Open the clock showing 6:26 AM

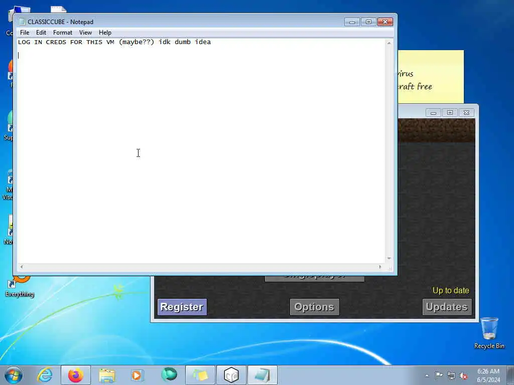(488, 375)
